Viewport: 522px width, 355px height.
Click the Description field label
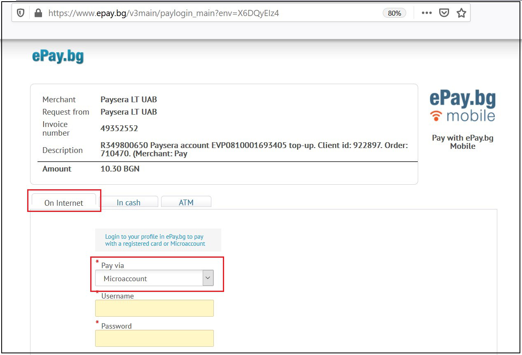coord(63,150)
